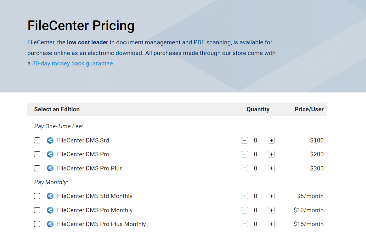Check the FileCenter DMS Std checkbox
The width and height of the screenshot is (366, 233).
37,141
